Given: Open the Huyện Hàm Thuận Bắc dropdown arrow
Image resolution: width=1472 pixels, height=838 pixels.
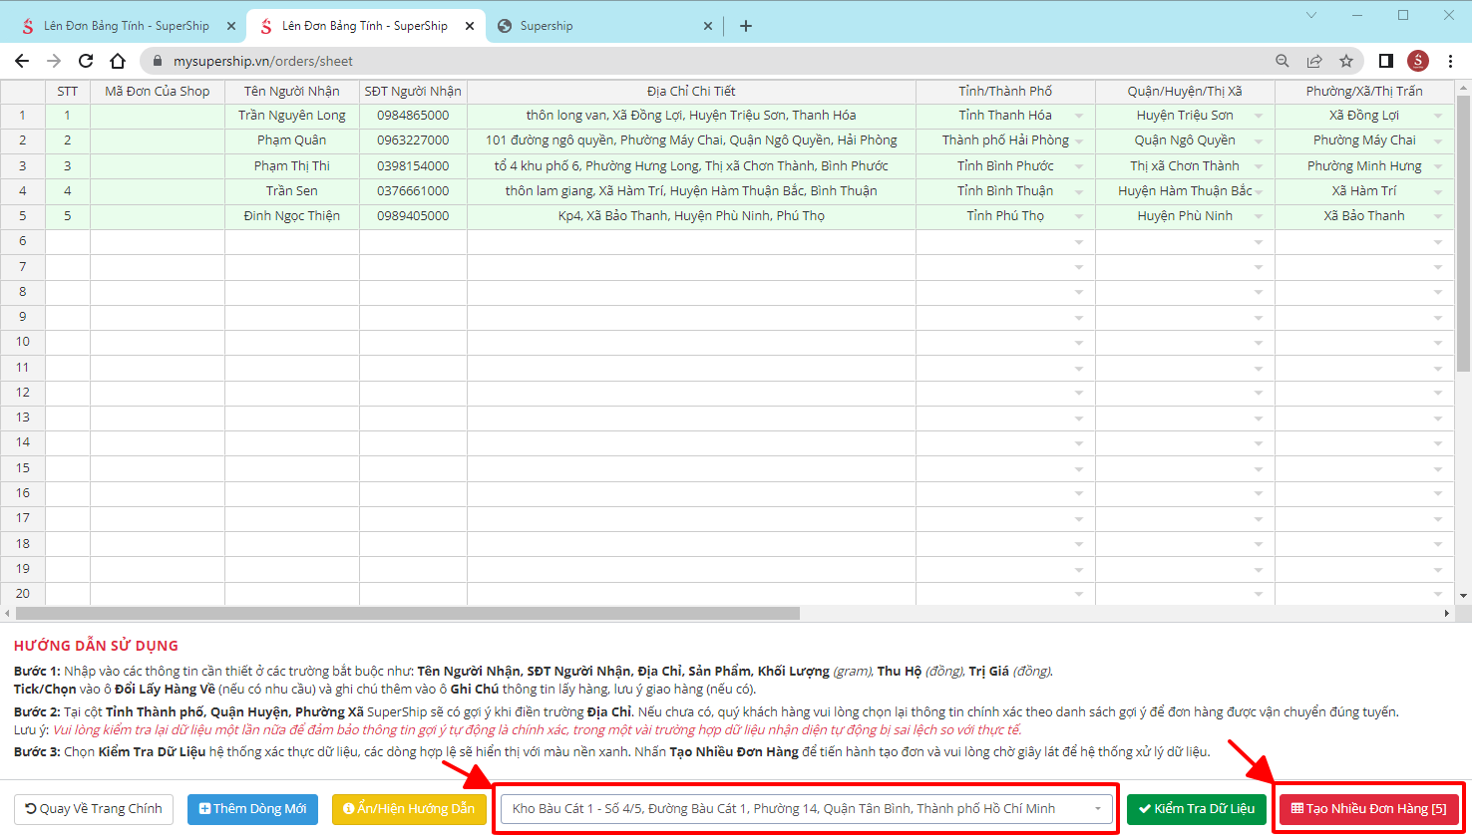Looking at the screenshot, I should click(1259, 191).
